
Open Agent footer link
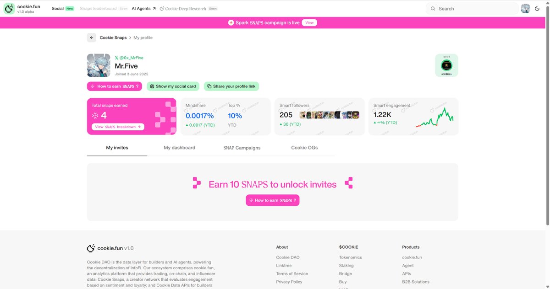pyautogui.click(x=408, y=266)
